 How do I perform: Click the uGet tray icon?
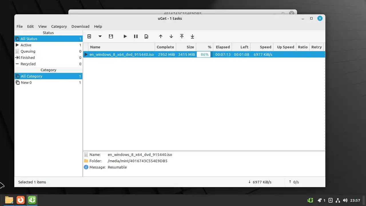tap(310, 200)
